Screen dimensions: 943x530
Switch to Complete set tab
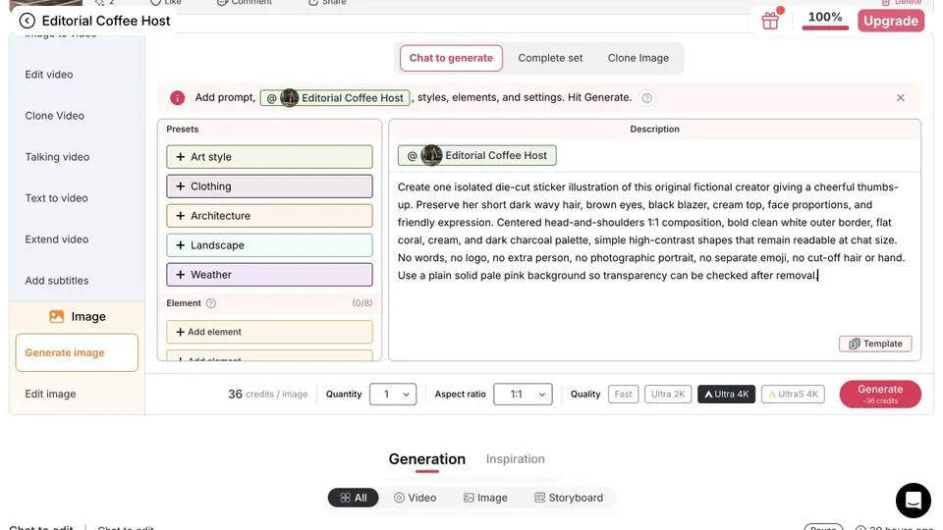pos(550,58)
